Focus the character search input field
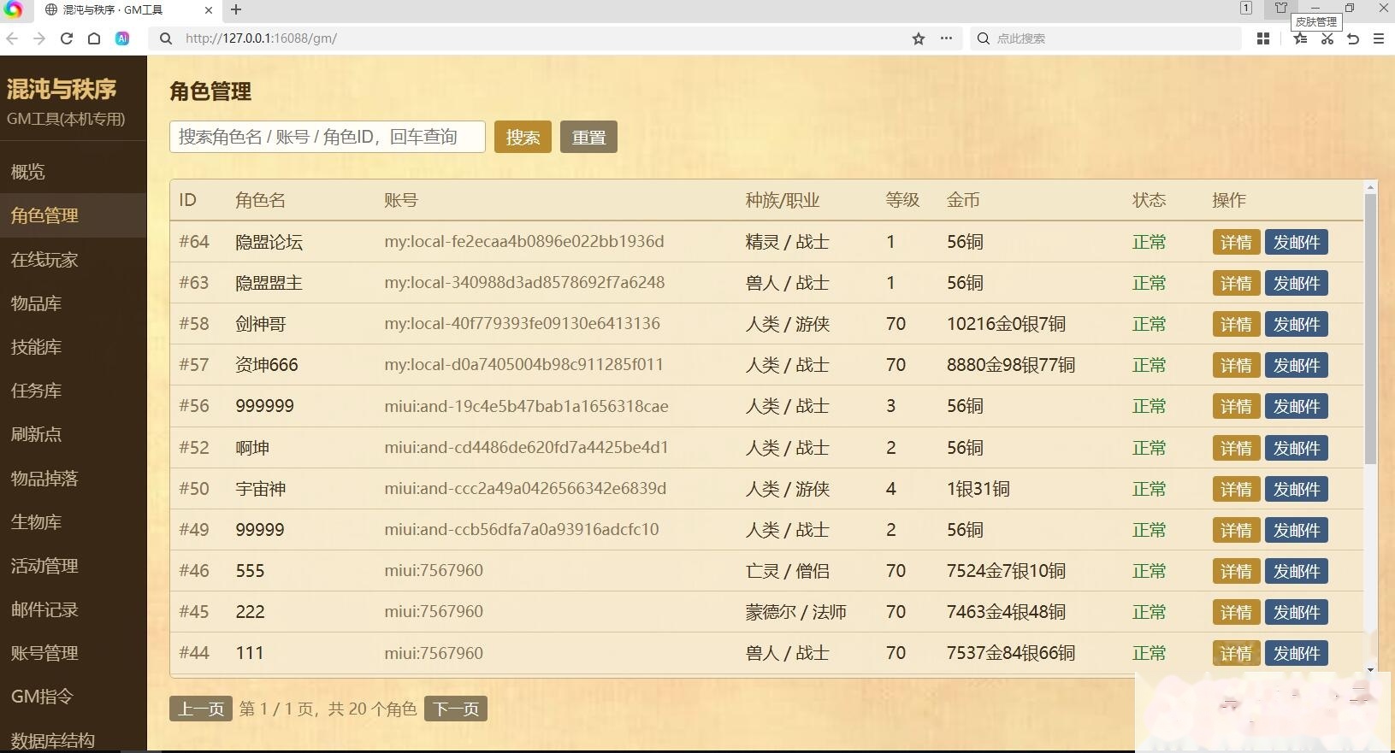The height and width of the screenshot is (753, 1395). (x=328, y=137)
